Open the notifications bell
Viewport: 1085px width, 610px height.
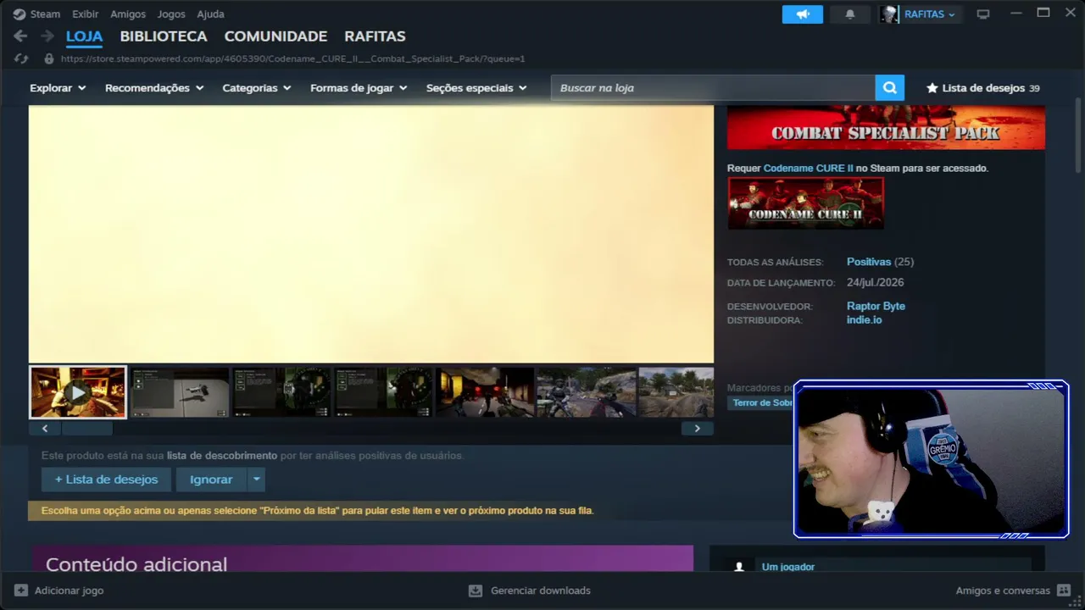click(850, 14)
